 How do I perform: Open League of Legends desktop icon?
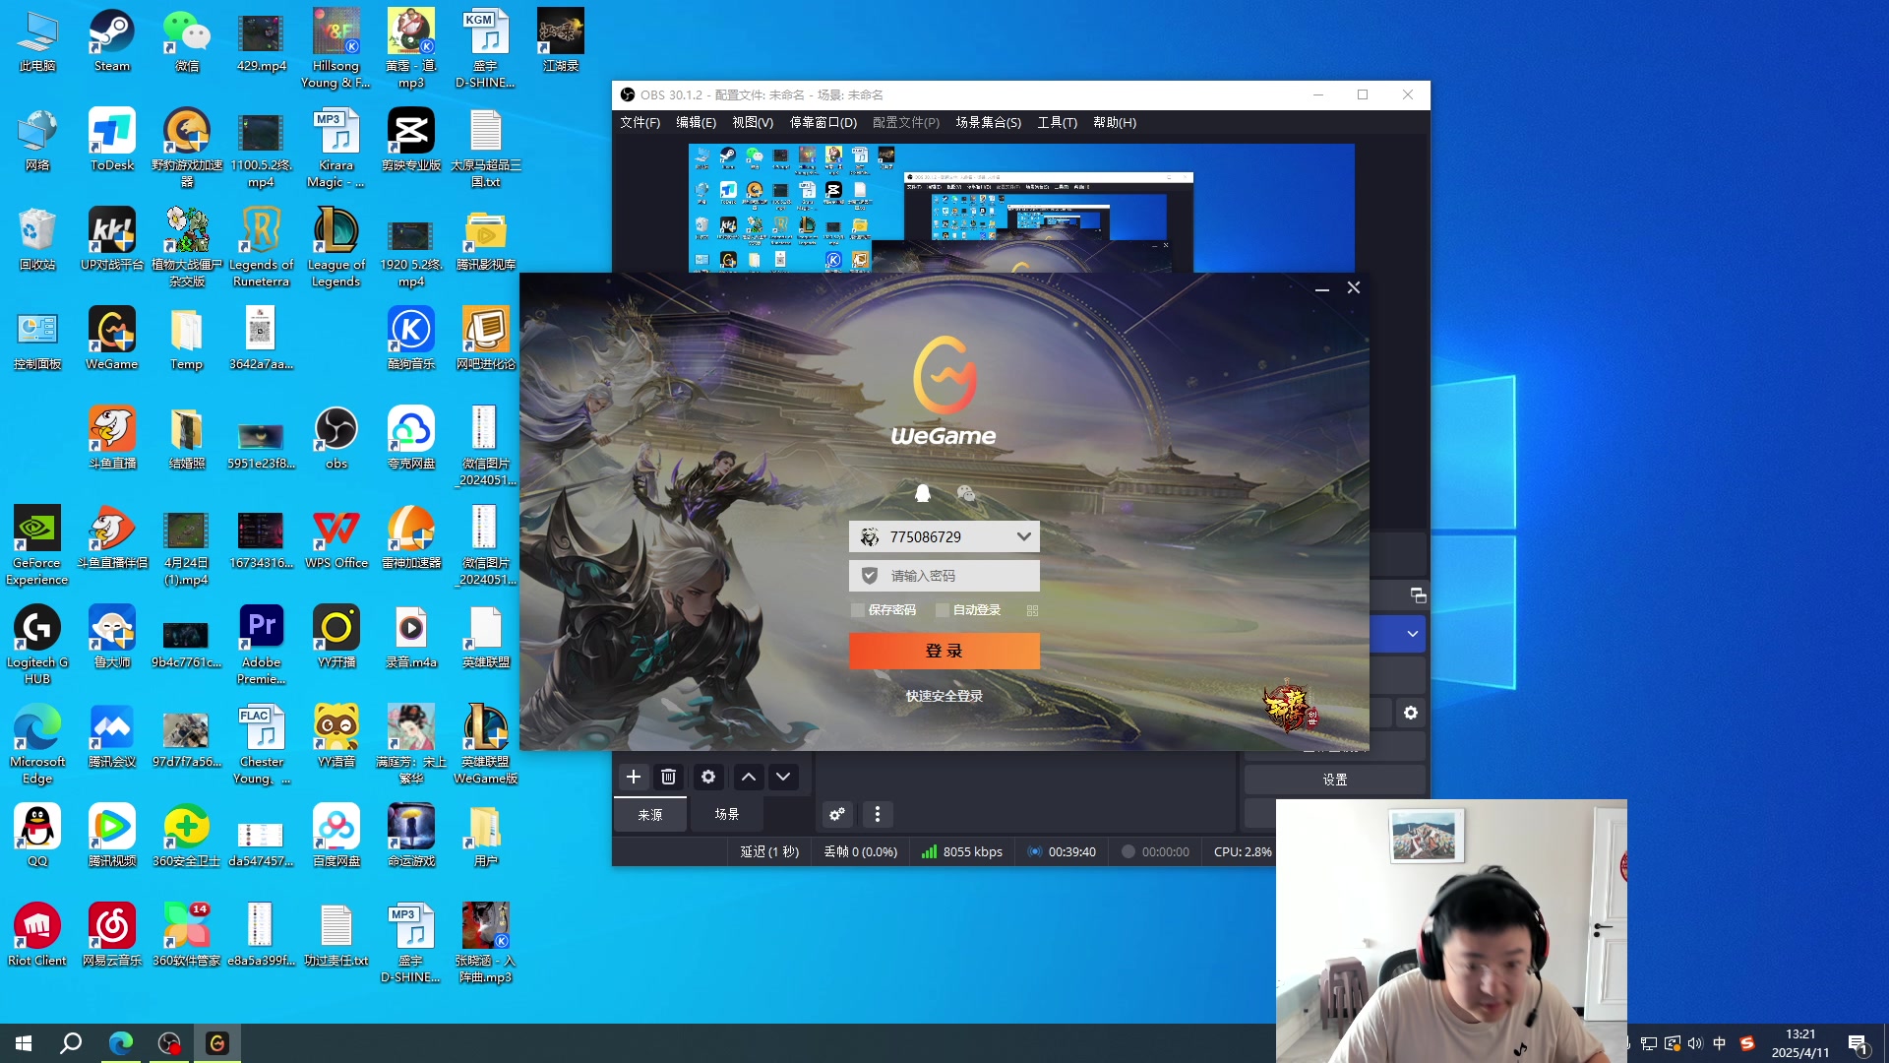336,248
